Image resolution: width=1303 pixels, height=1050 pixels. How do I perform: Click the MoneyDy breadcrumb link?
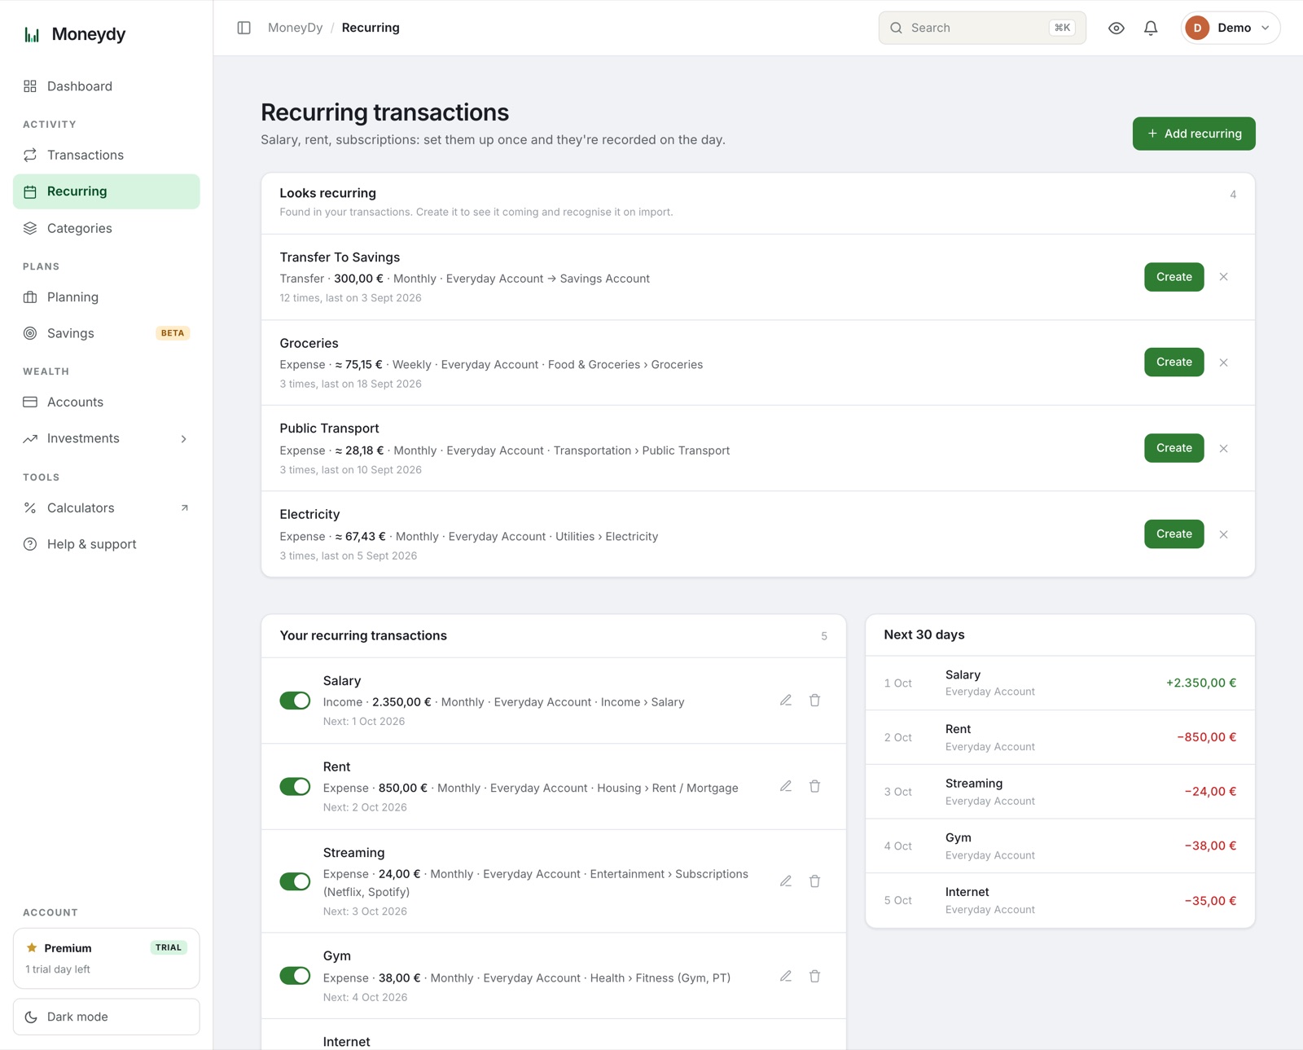[x=295, y=28]
